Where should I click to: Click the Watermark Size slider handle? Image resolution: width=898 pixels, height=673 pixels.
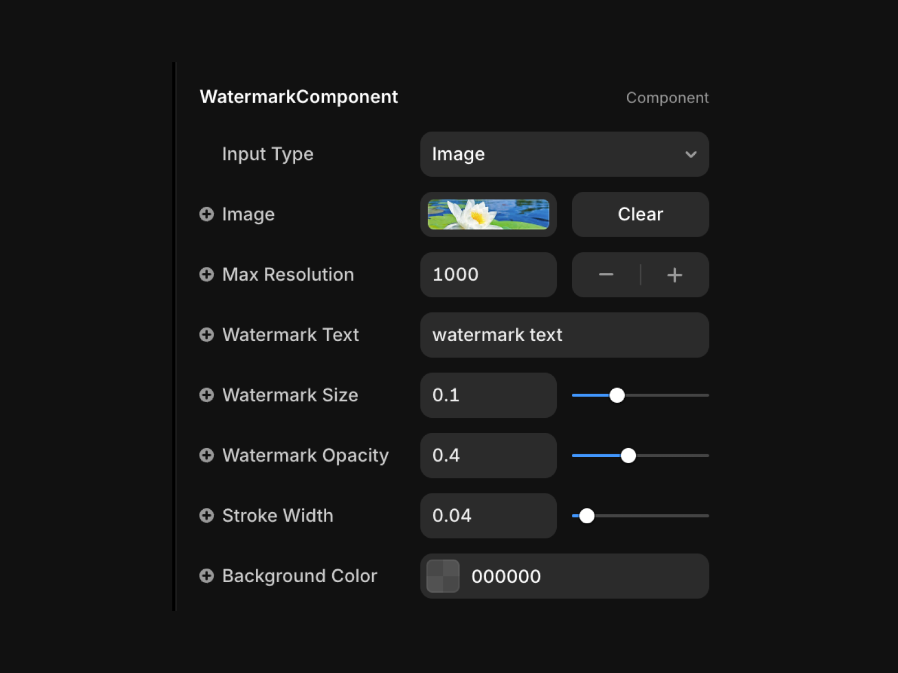617,395
